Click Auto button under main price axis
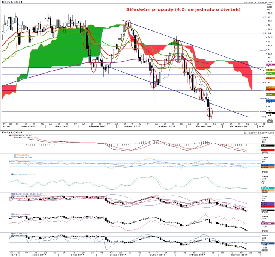 click(x=270, y=122)
